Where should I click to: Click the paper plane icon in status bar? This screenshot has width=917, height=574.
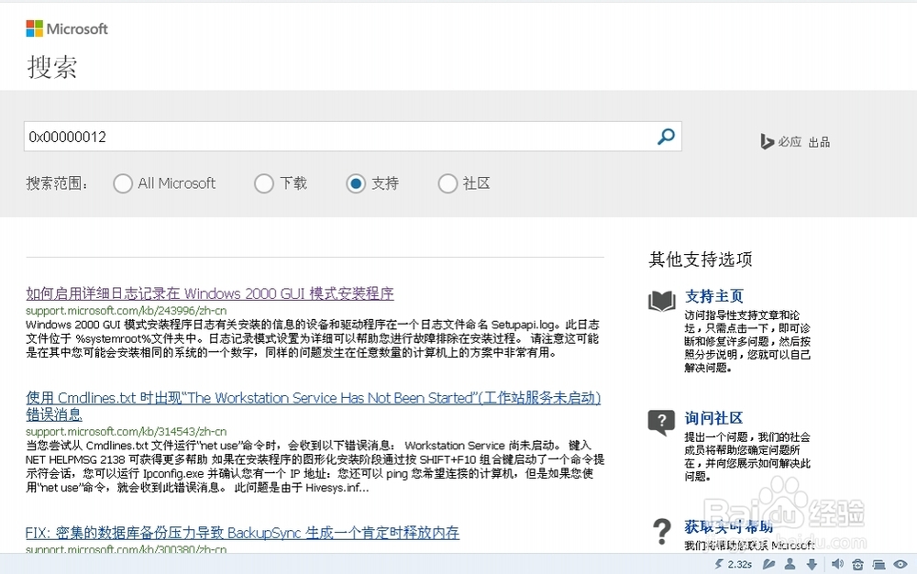click(768, 564)
